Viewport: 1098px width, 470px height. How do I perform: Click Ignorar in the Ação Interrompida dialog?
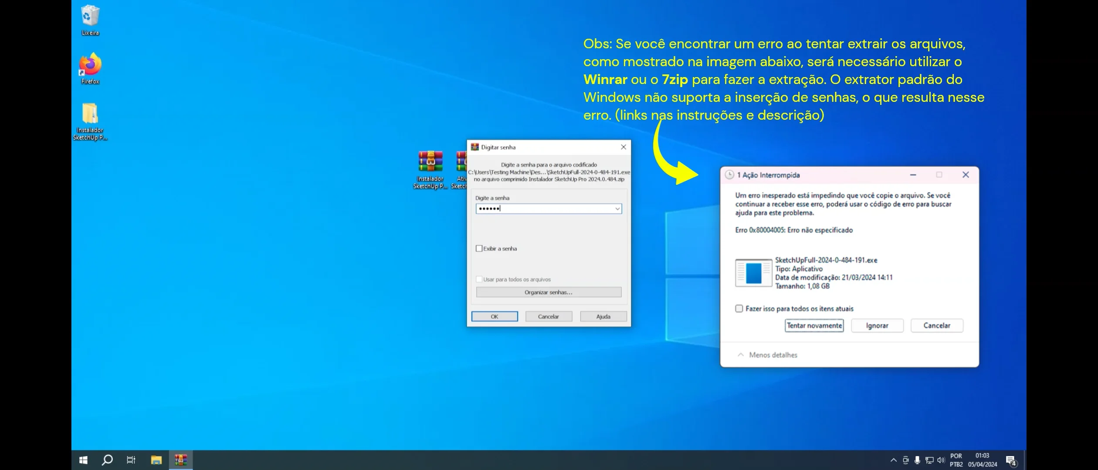click(877, 326)
